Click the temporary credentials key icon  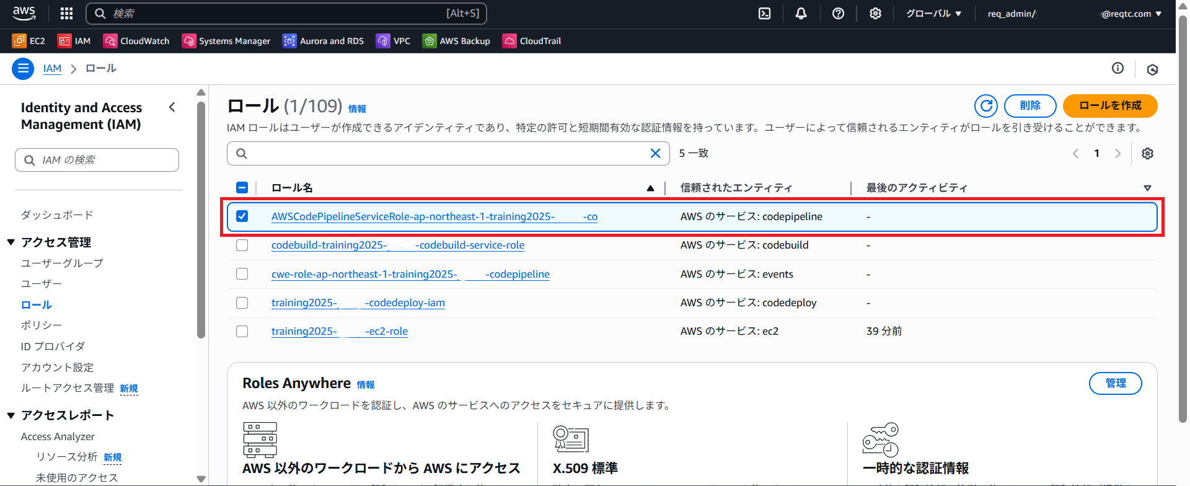click(880, 440)
